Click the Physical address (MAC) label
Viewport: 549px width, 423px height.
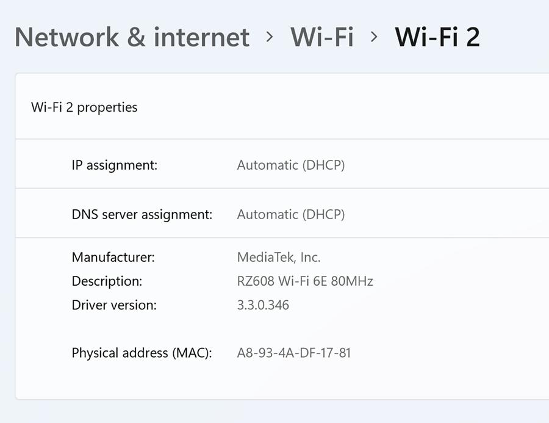pos(142,353)
